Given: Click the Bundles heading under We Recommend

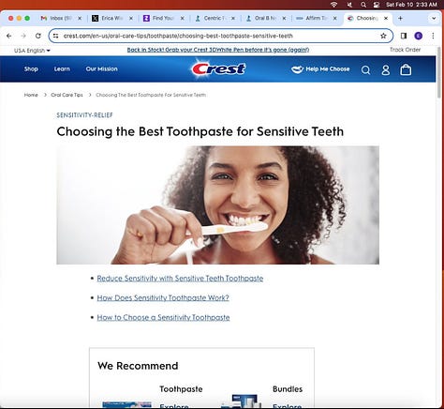Looking at the screenshot, I should pyautogui.click(x=288, y=389).
